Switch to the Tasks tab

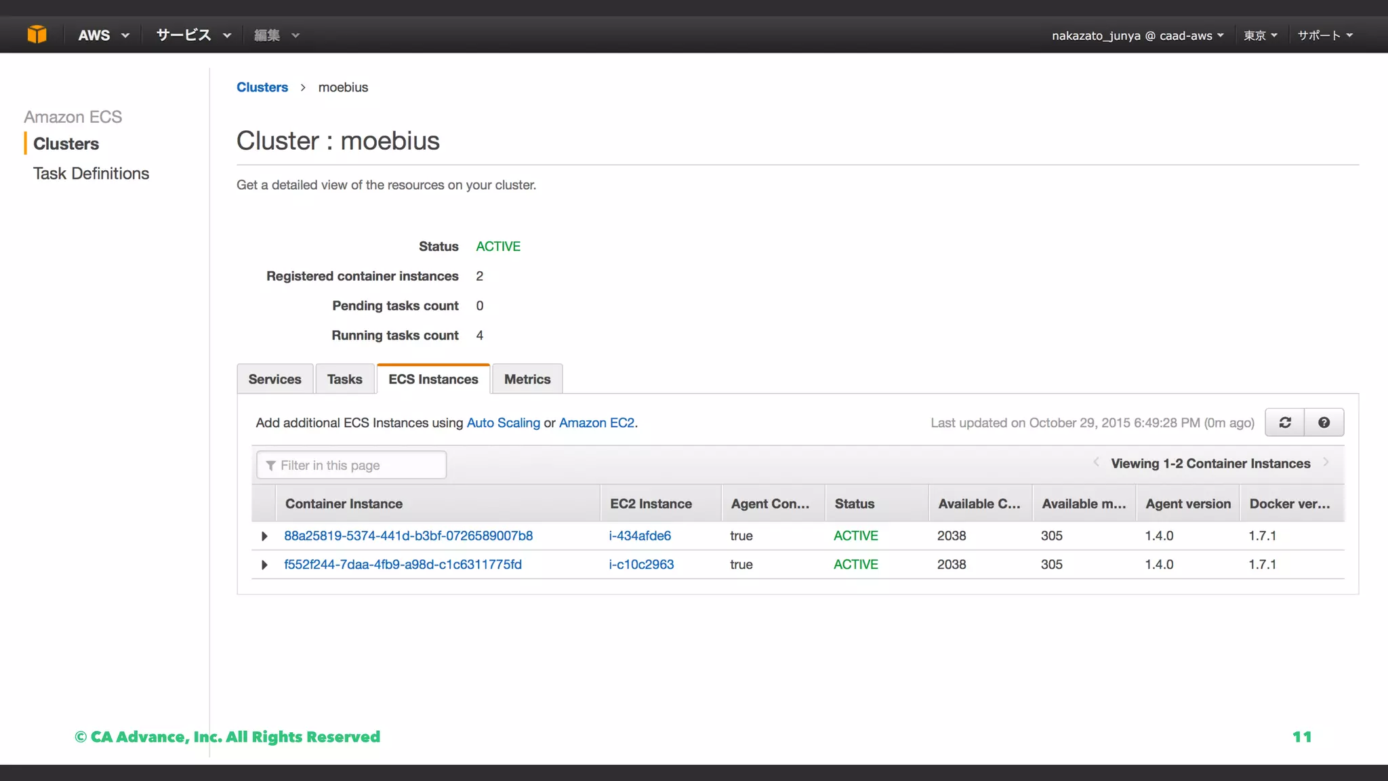point(344,379)
